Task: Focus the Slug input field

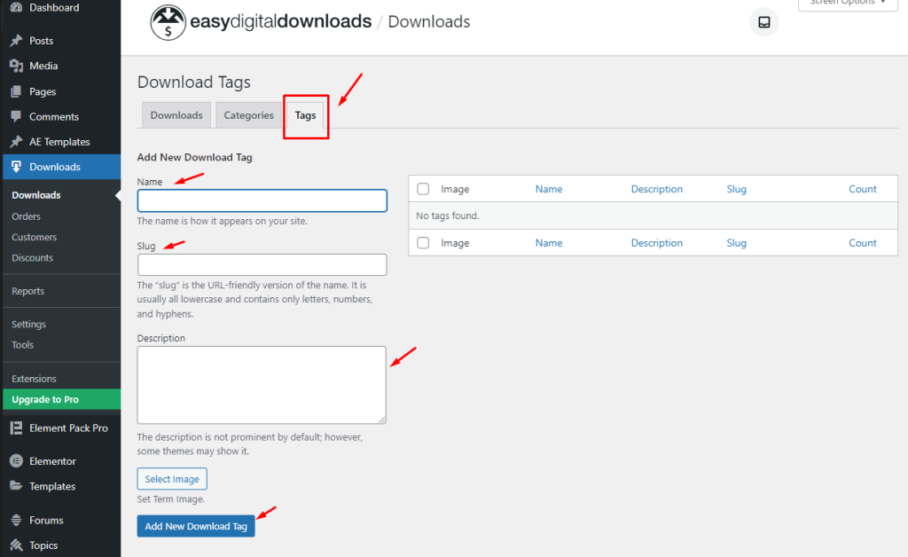Action: tap(262, 264)
